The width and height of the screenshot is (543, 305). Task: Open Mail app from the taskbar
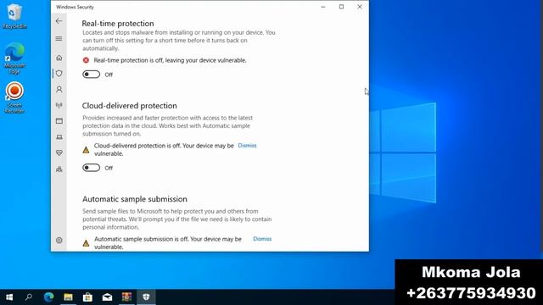[x=107, y=297]
